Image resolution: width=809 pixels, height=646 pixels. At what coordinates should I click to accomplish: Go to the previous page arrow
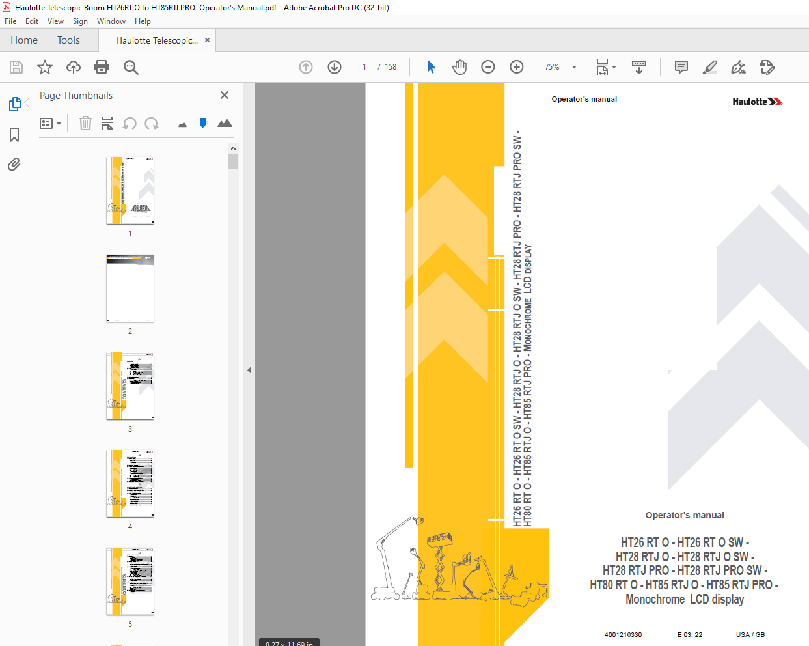click(x=306, y=67)
